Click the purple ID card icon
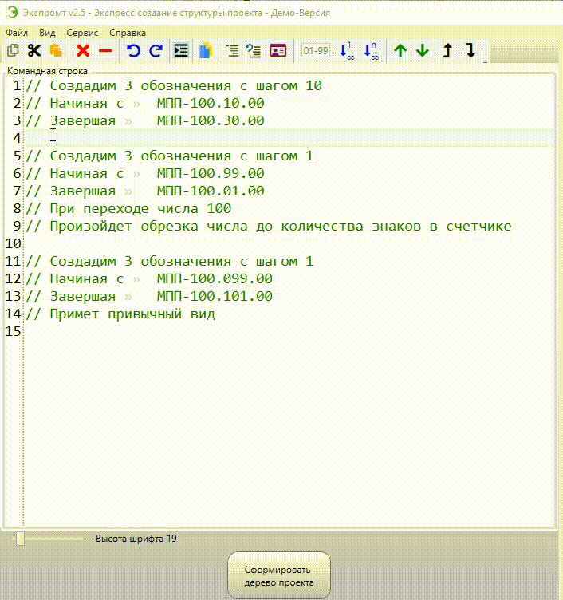The width and height of the screenshot is (563, 600). [278, 50]
